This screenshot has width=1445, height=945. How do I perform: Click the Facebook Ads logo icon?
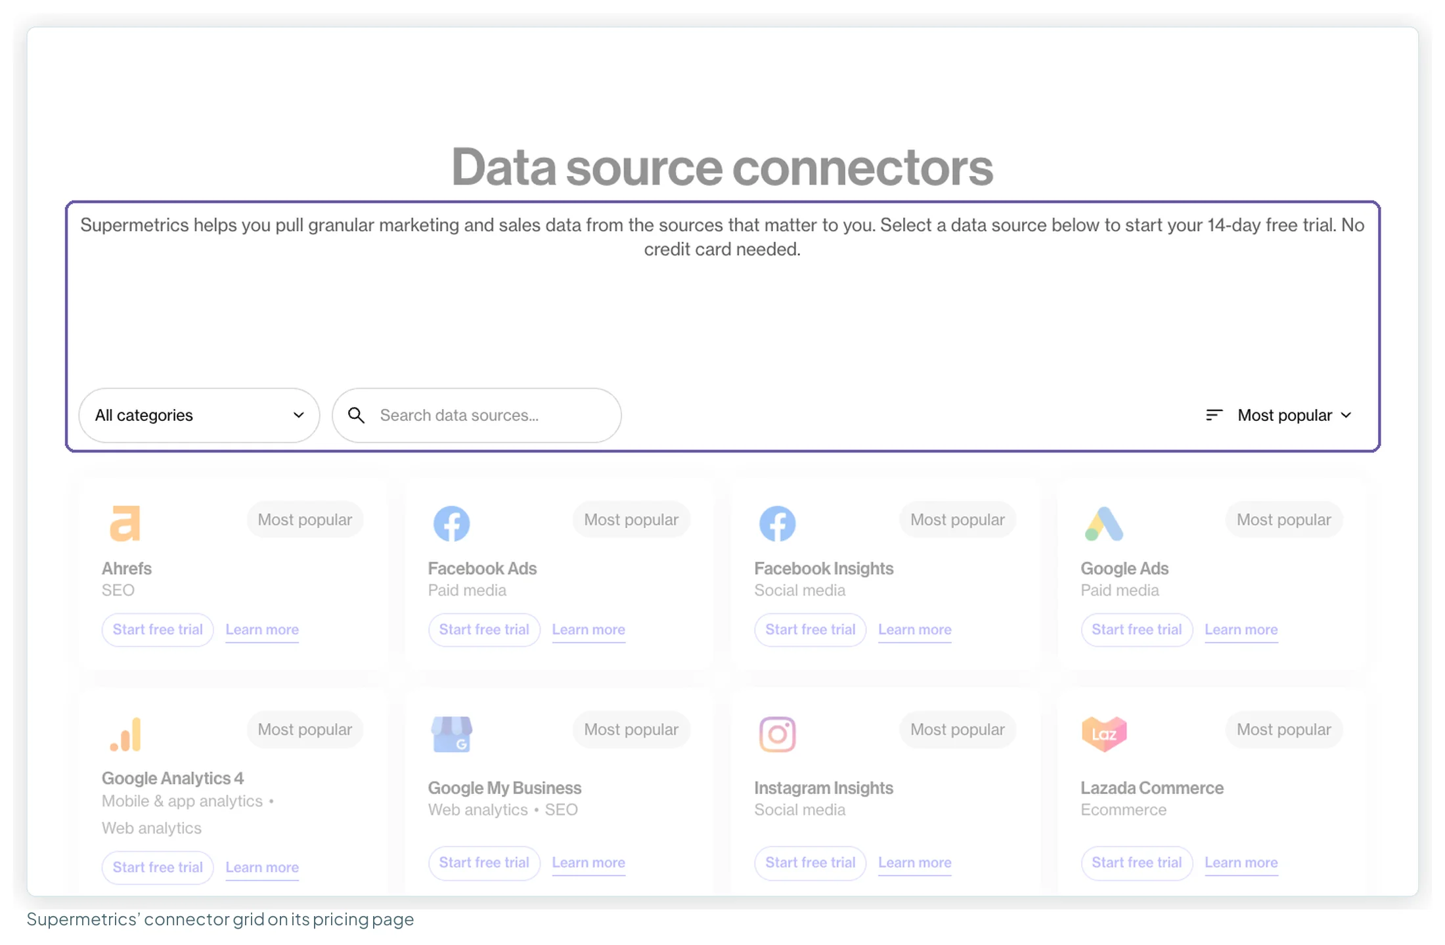coord(451,523)
